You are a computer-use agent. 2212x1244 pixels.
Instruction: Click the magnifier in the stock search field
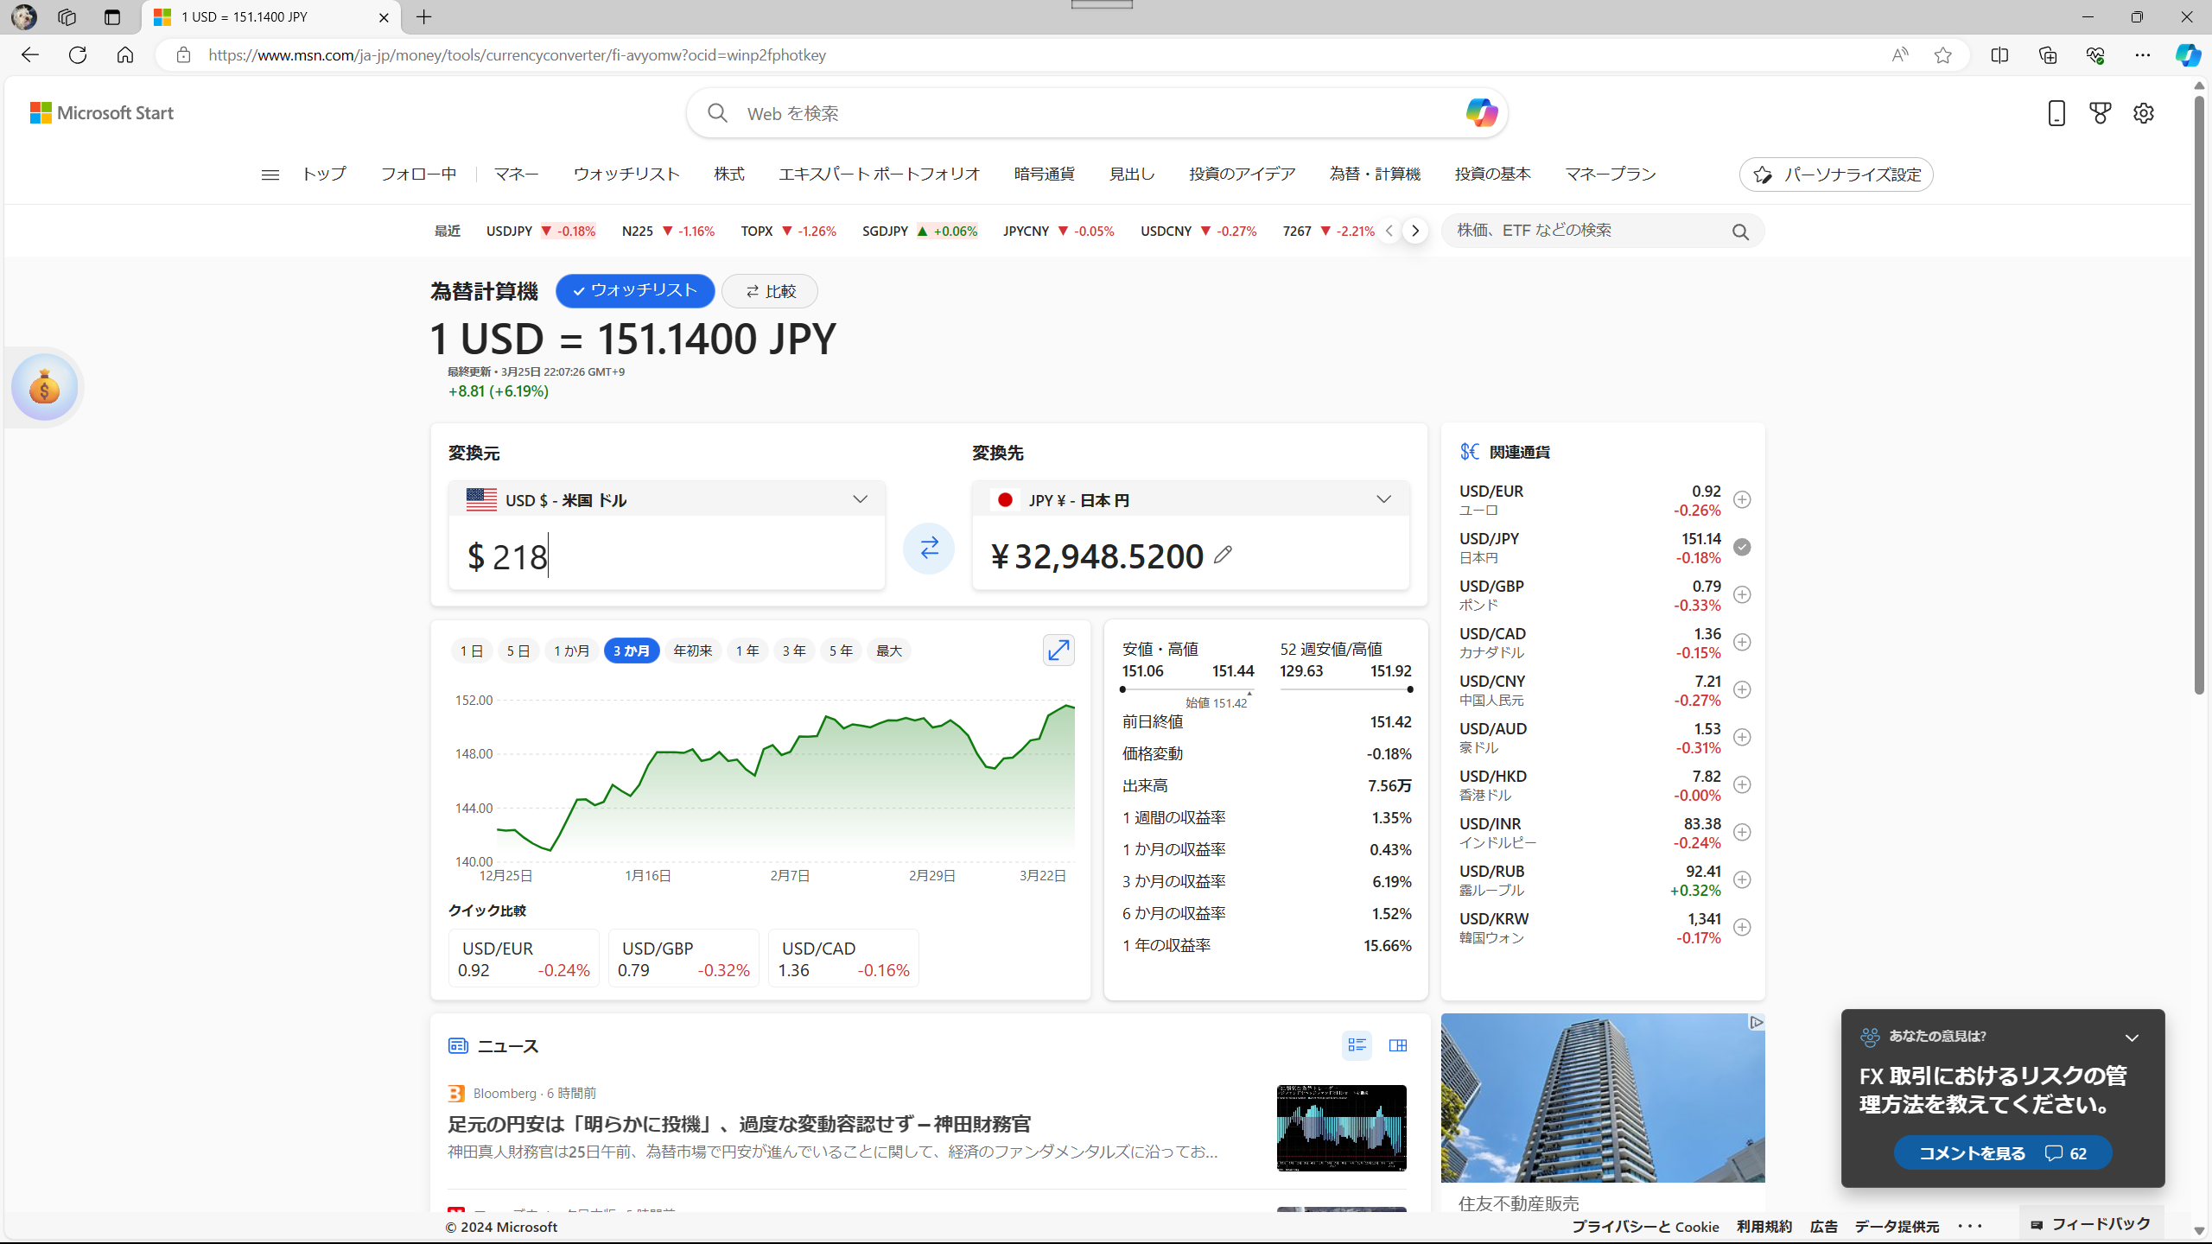point(1740,232)
